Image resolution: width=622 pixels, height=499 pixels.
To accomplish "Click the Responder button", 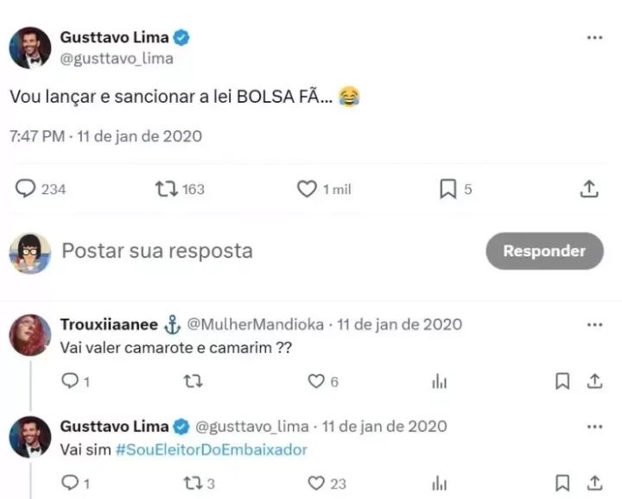I will pyautogui.click(x=544, y=251).
